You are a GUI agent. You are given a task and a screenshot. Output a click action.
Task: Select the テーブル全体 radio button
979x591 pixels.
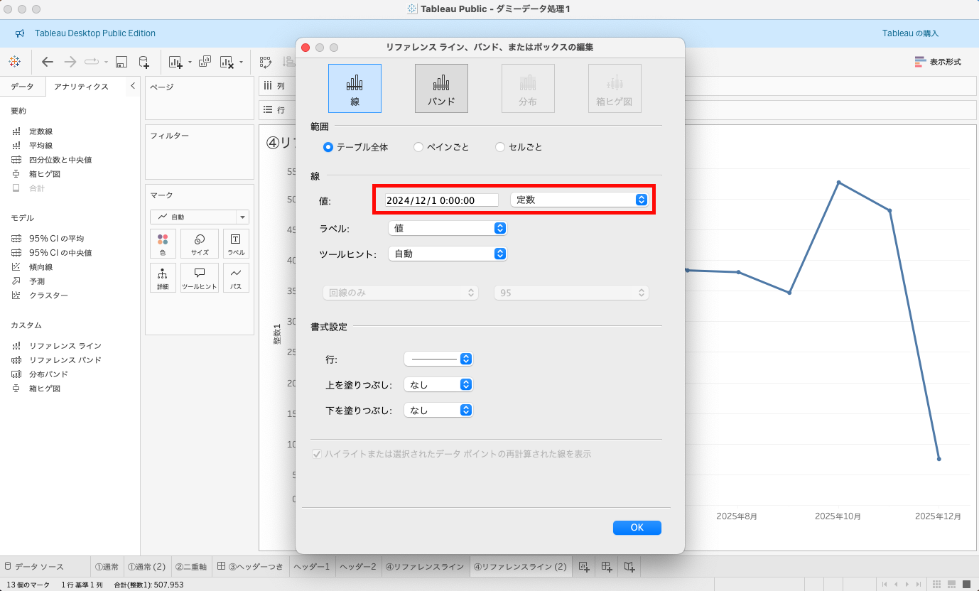pyautogui.click(x=328, y=147)
